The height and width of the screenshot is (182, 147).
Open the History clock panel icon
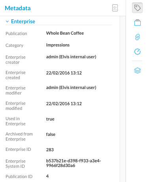coord(138,52)
